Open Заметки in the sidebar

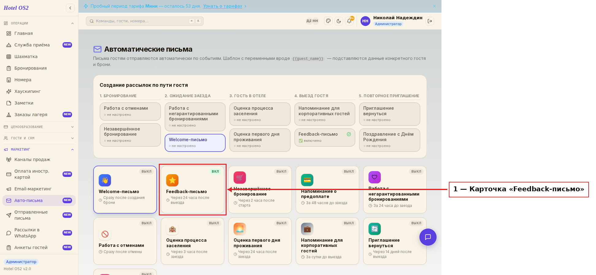click(x=39, y=103)
